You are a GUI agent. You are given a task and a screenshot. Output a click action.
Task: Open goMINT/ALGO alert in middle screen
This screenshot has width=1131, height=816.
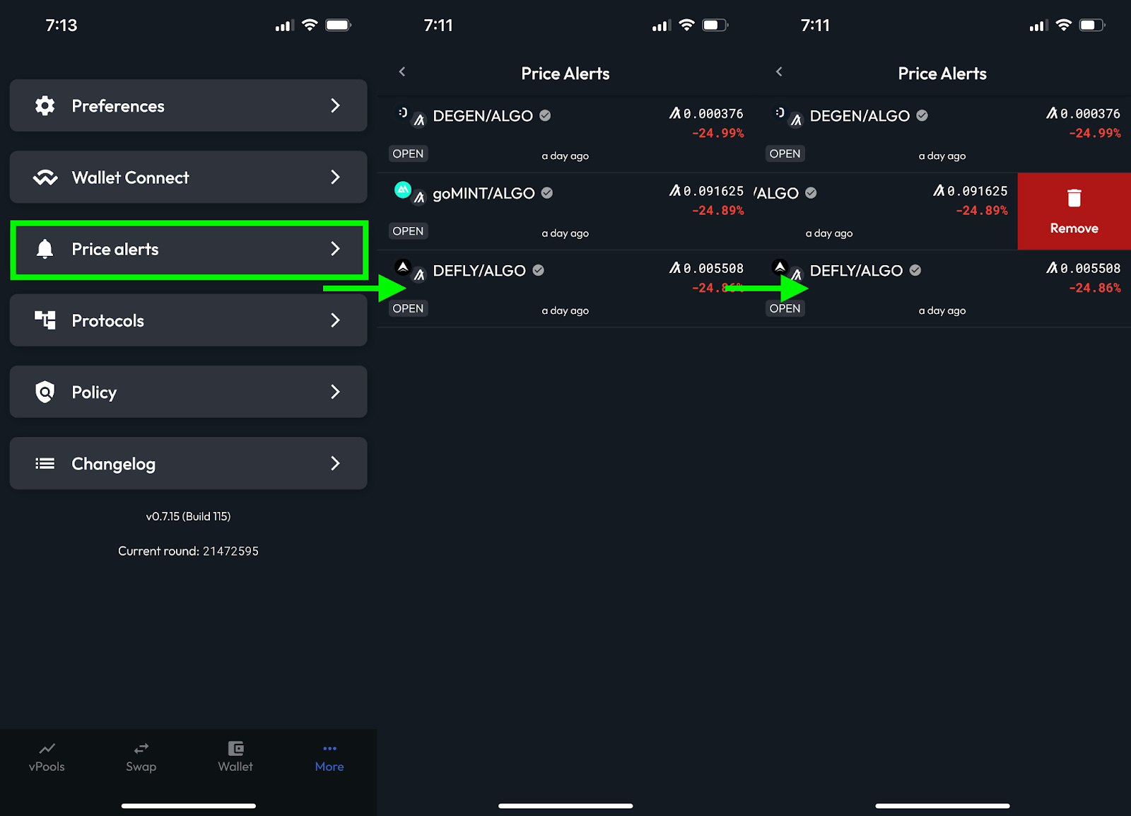[x=565, y=211]
